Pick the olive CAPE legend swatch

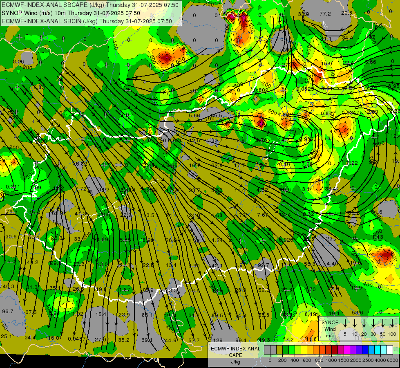pyautogui.click(x=279, y=350)
